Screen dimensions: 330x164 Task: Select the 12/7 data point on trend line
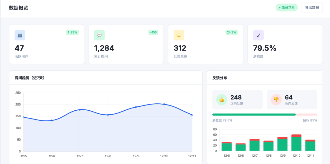(80, 110)
